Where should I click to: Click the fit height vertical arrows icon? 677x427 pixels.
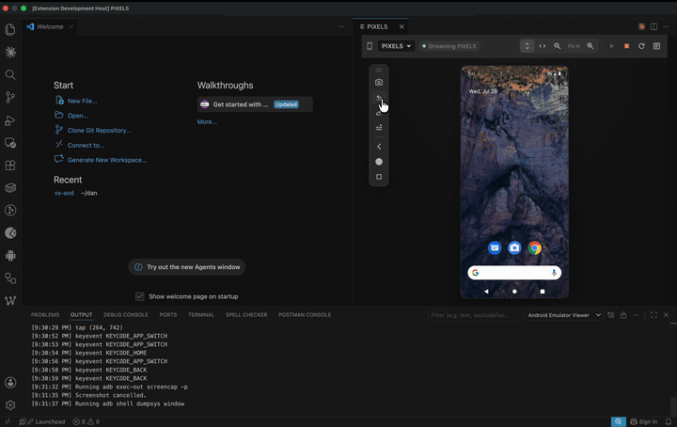pos(527,46)
